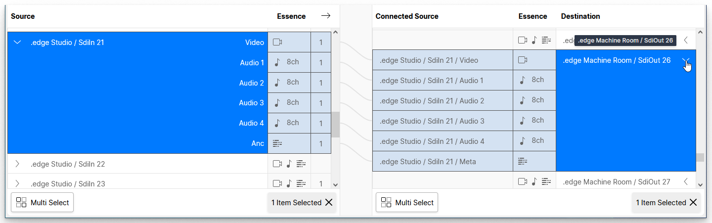Click the Destination column header
Screen dimensions: 712x223
click(580, 16)
